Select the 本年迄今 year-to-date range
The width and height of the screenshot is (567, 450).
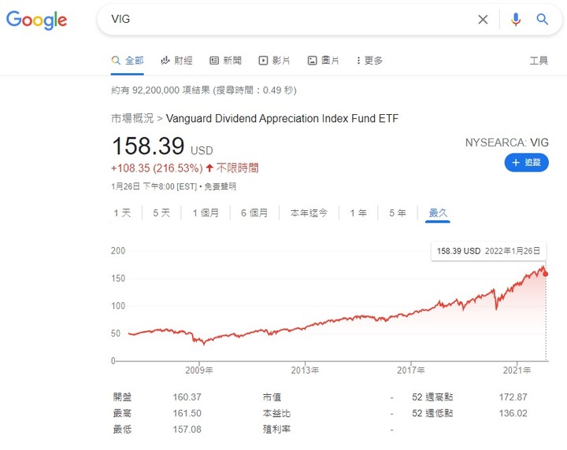point(309,213)
